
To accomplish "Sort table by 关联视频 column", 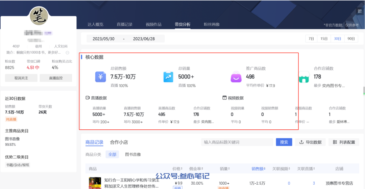I will click(x=281, y=169).
